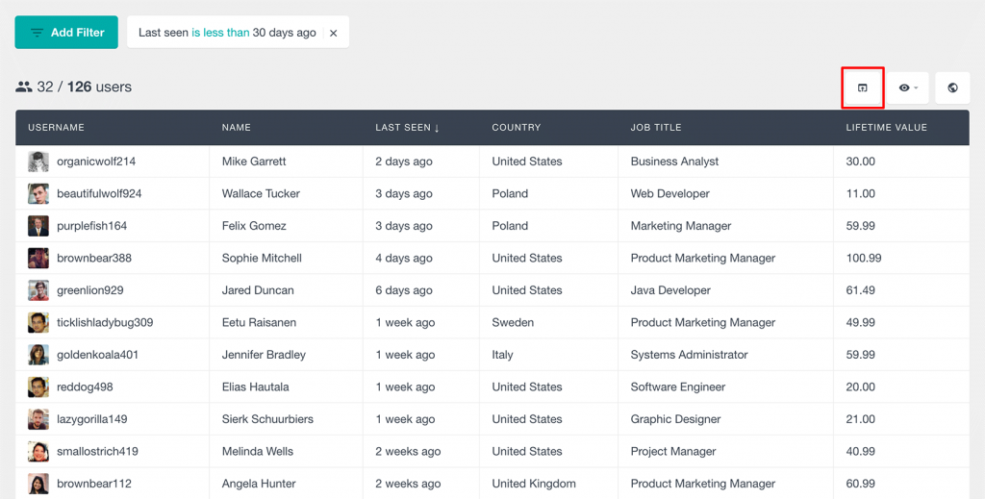Click the table columns layout icon
The height and width of the screenshot is (499, 985).
pos(862,87)
